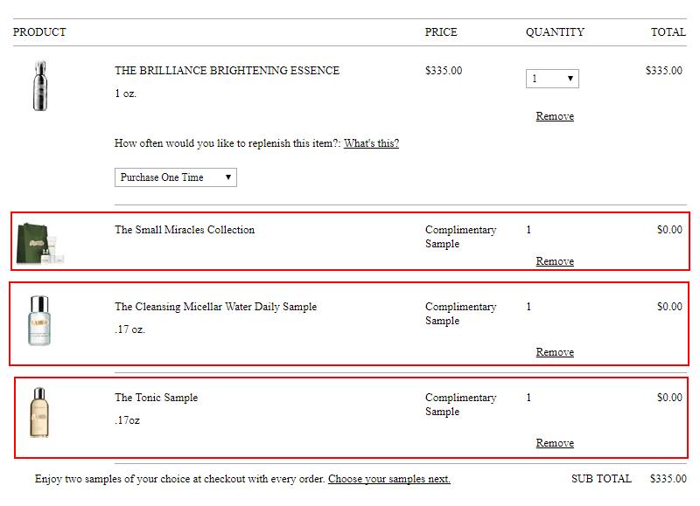700x506 pixels.
Task: Click The Tonic Sample product name
Action: [157, 398]
